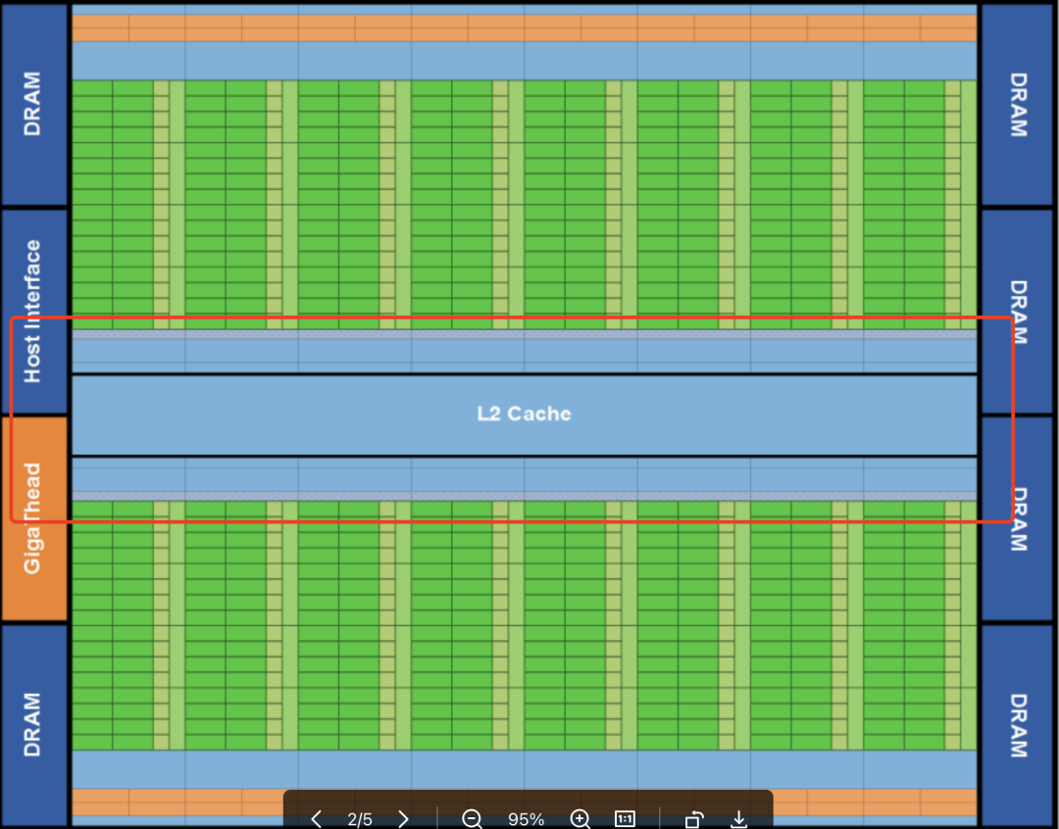1059x829 pixels.
Task: Reset view with the 1:1 icon
Action: [625, 819]
